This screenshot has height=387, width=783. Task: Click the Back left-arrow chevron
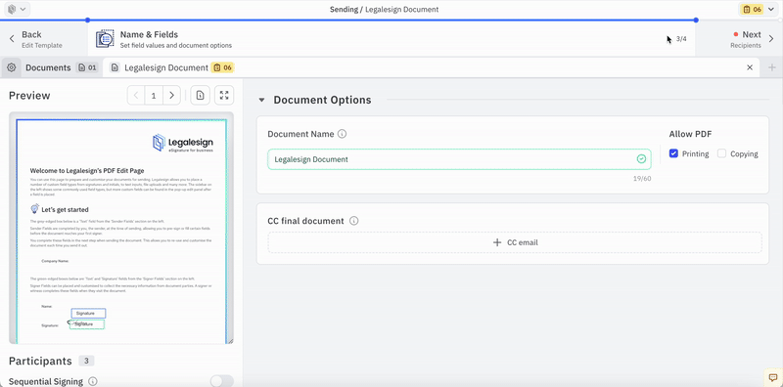12,39
